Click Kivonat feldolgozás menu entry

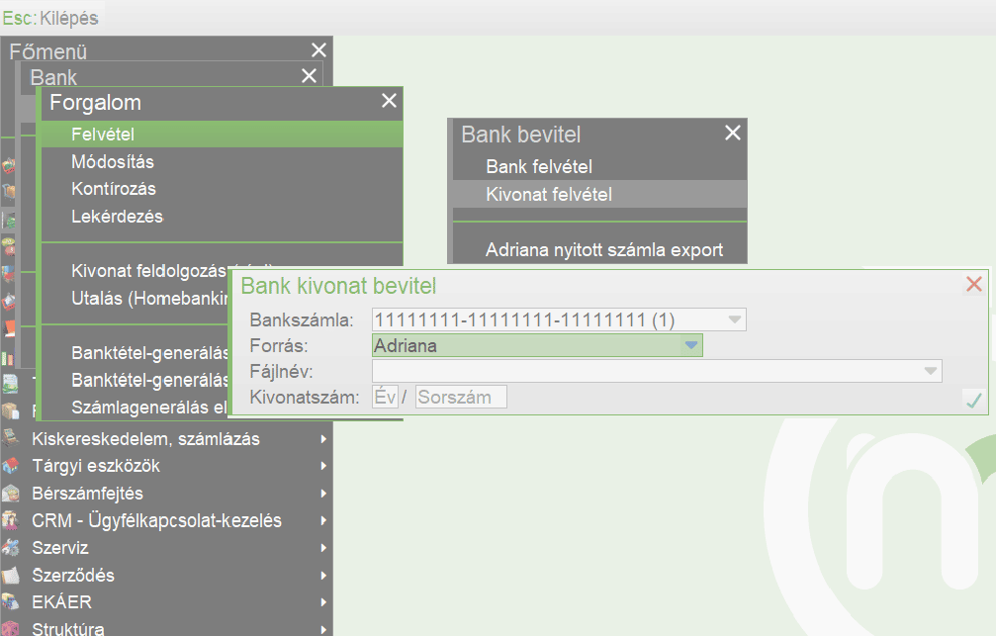click(148, 271)
